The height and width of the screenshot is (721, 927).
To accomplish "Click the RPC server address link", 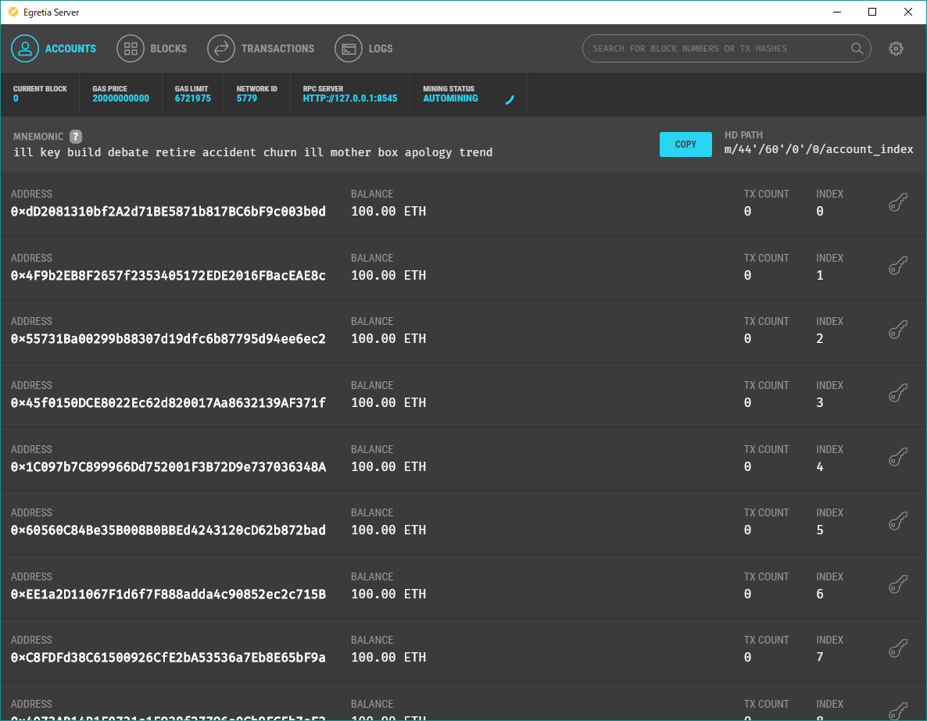I will point(349,98).
